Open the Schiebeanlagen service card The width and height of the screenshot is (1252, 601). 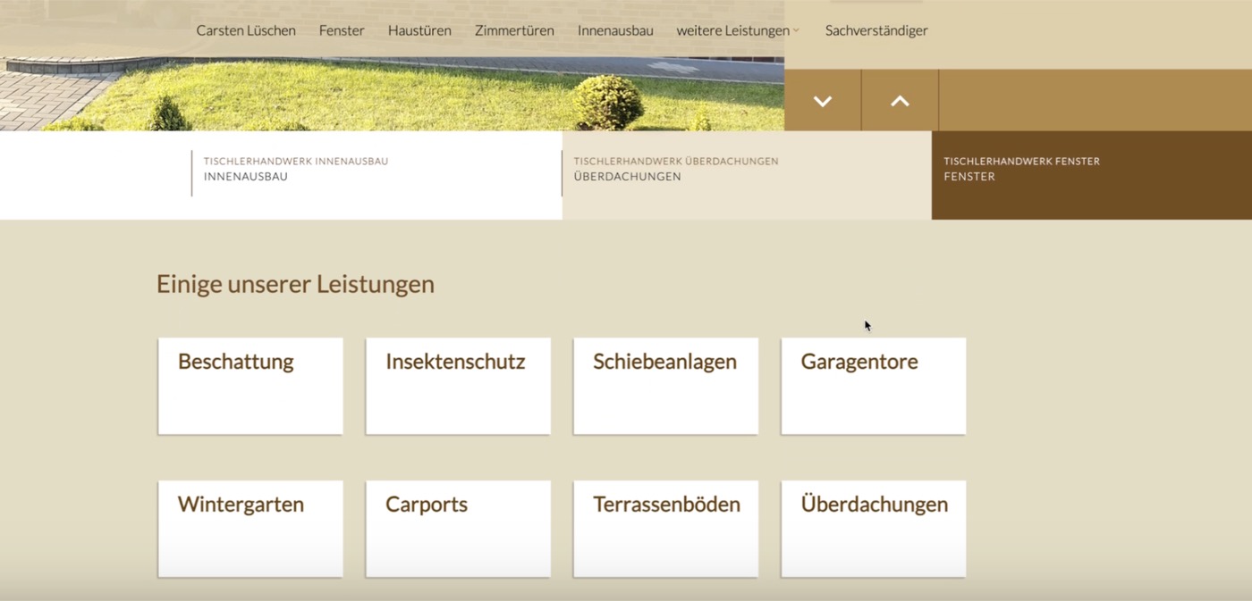pyautogui.click(x=665, y=386)
